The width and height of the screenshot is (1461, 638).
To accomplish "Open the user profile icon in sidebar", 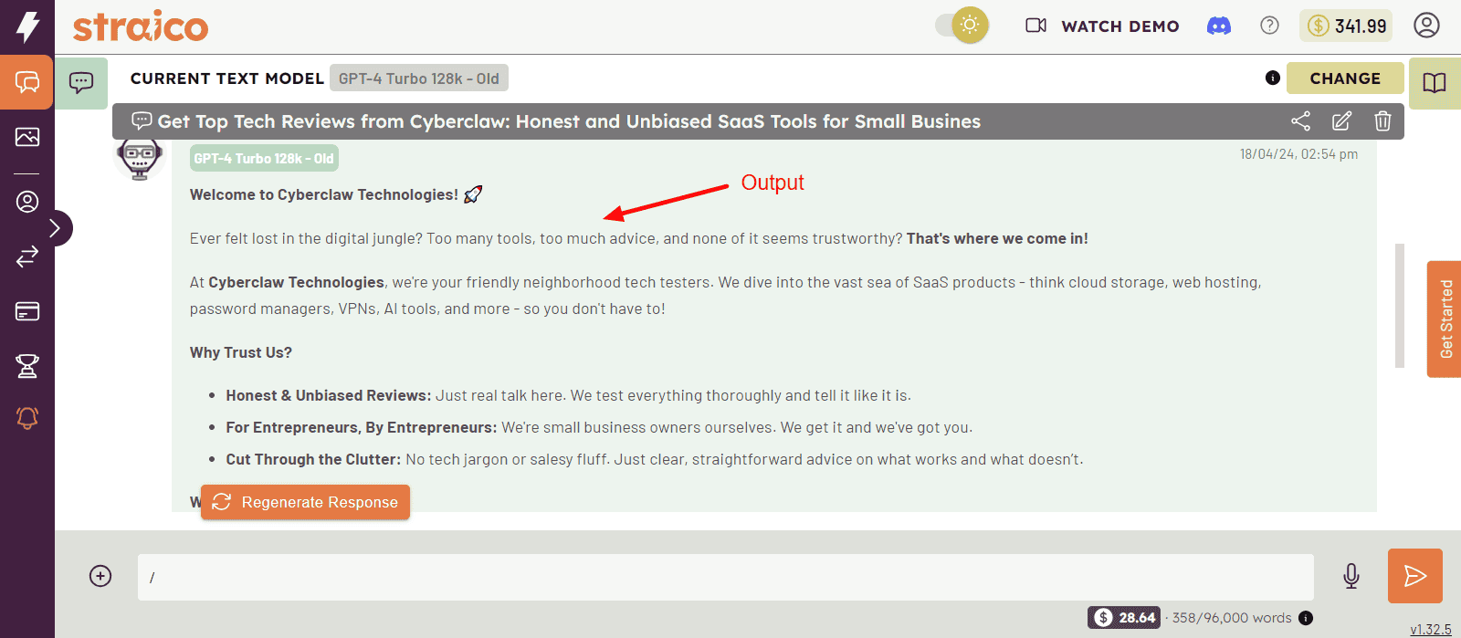I will 27,202.
